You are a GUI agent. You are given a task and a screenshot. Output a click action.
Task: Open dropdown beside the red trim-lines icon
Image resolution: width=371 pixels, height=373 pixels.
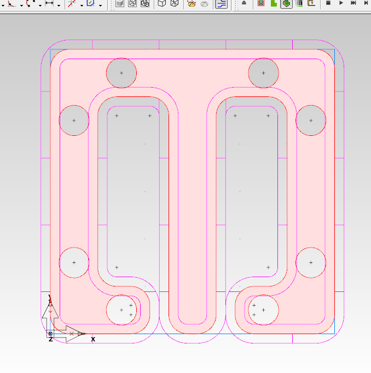click(82, 5)
